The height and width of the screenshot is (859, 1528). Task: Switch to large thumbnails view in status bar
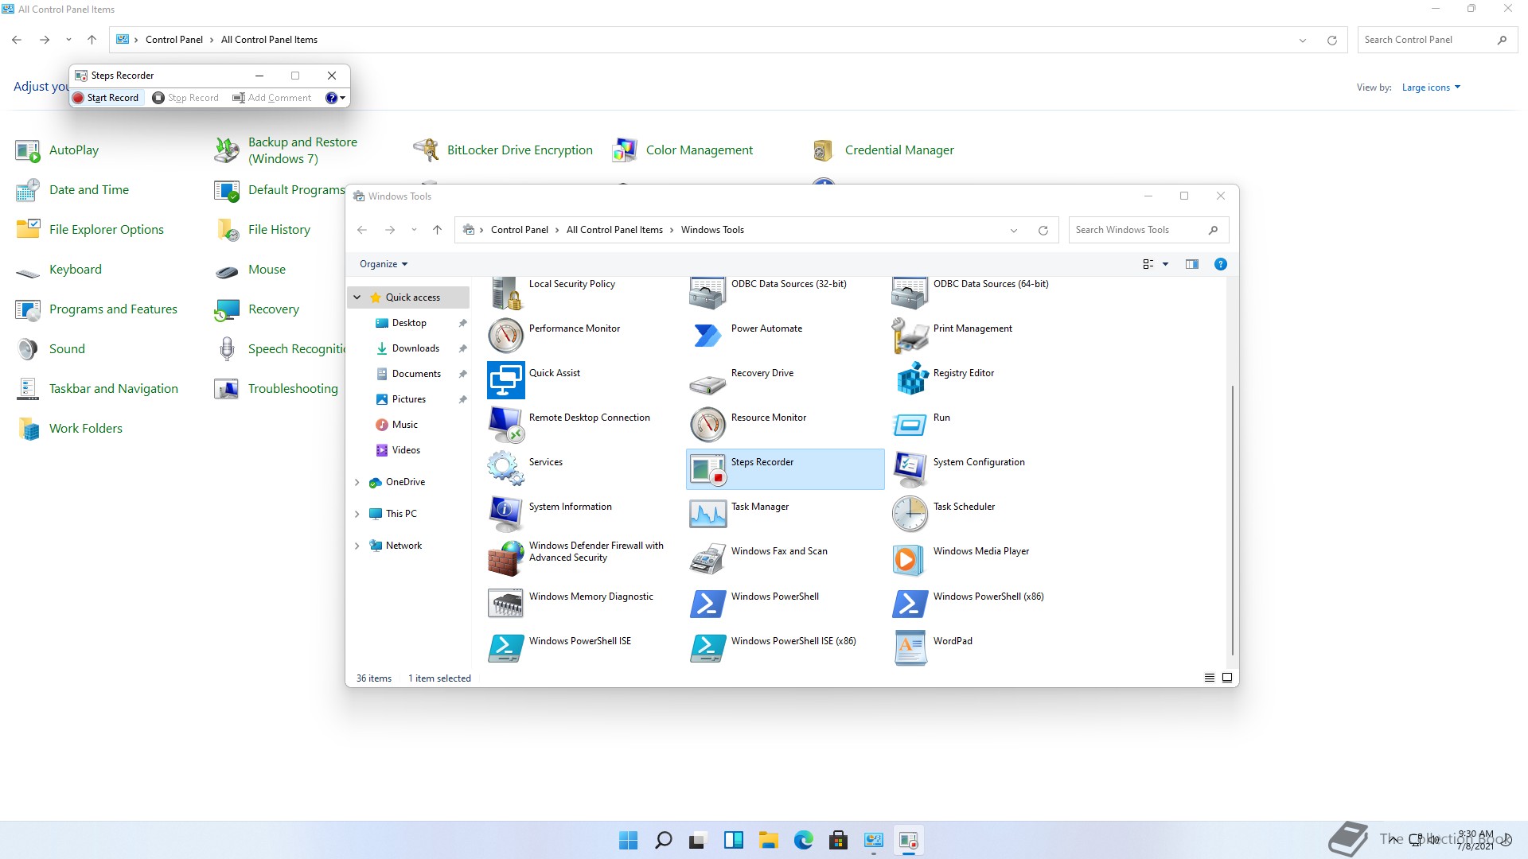1227,678
